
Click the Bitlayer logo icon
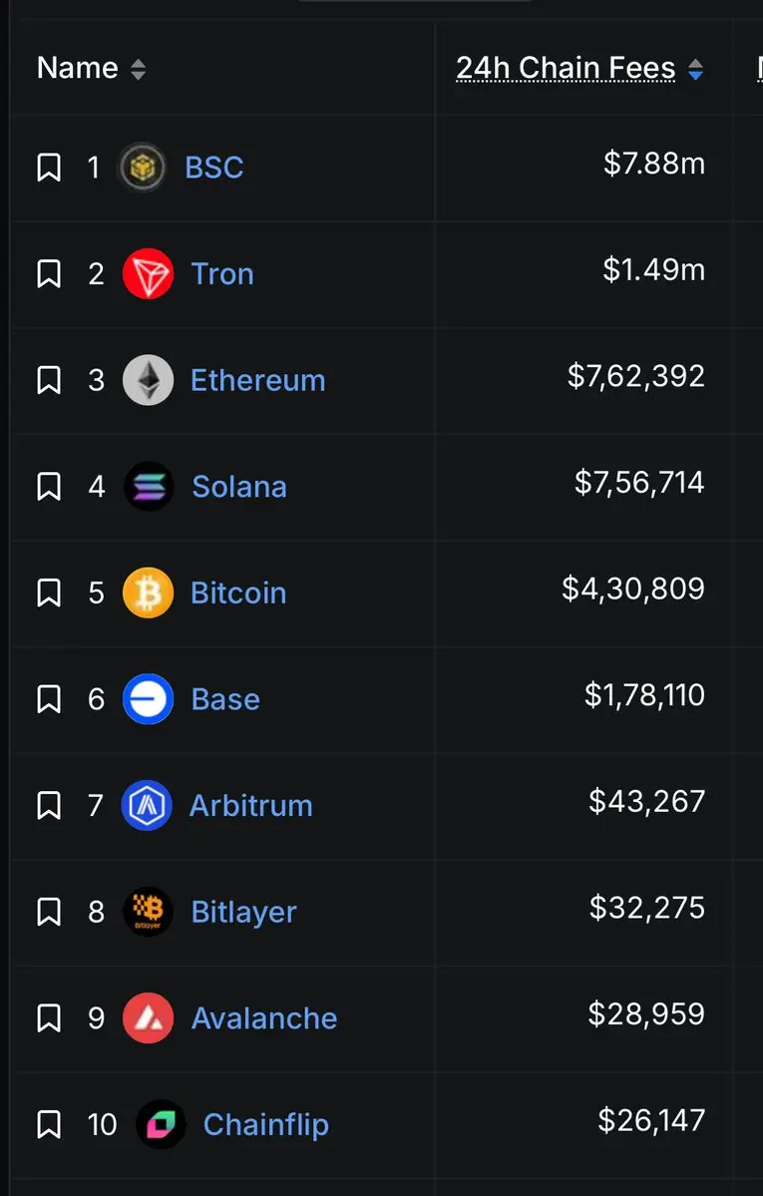click(148, 912)
